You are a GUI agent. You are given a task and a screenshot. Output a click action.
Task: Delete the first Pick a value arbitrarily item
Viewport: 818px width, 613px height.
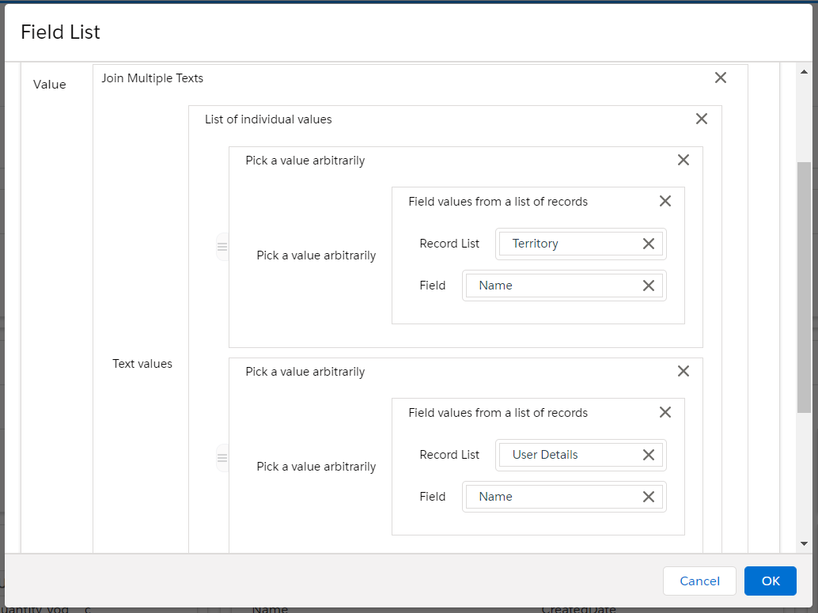tap(684, 160)
